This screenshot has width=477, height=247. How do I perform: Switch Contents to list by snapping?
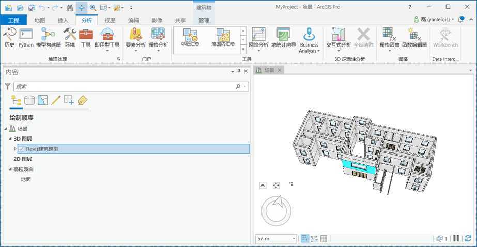pyautogui.click(x=69, y=100)
